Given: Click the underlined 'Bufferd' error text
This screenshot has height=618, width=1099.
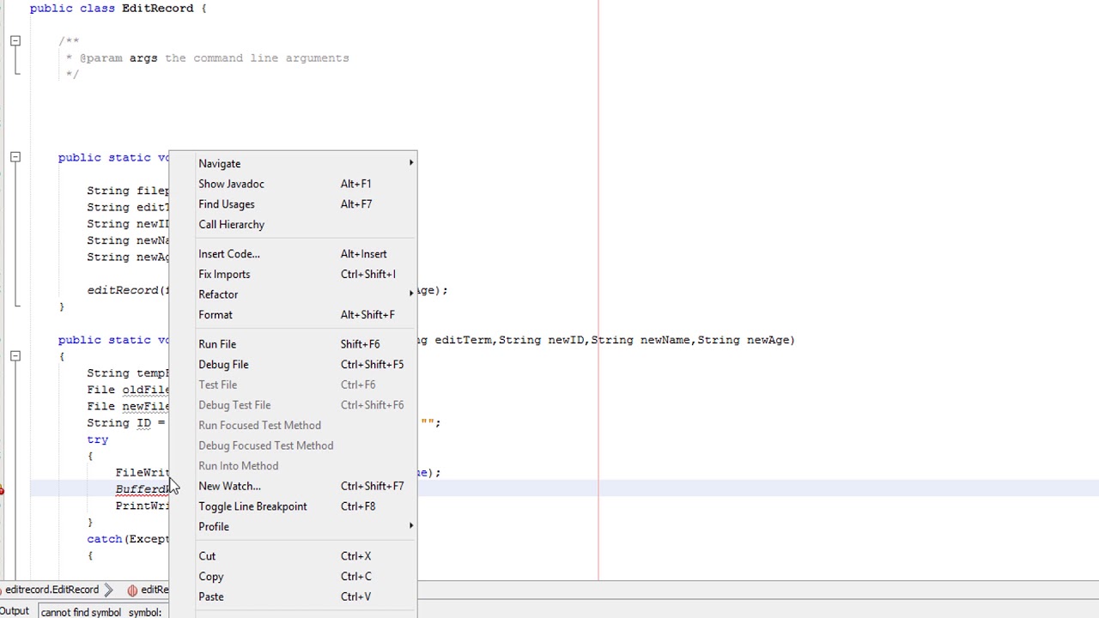Looking at the screenshot, I should pyautogui.click(x=143, y=489).
